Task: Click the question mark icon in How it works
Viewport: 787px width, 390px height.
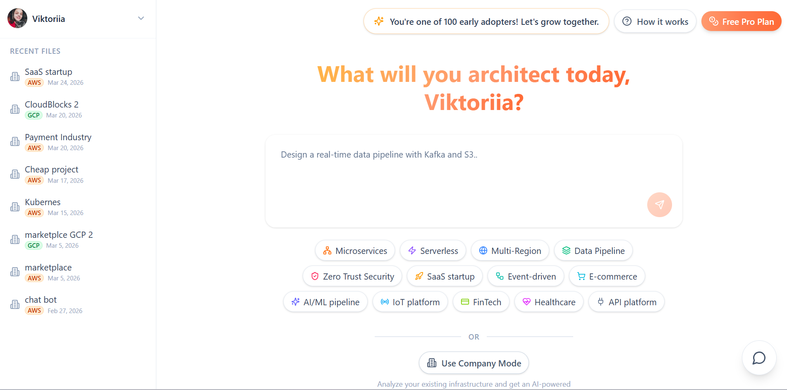Action: point(627,22)
